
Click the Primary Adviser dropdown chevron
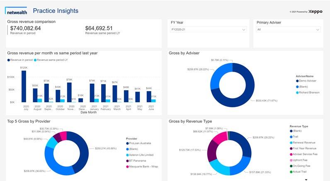[x=318, y=30]
